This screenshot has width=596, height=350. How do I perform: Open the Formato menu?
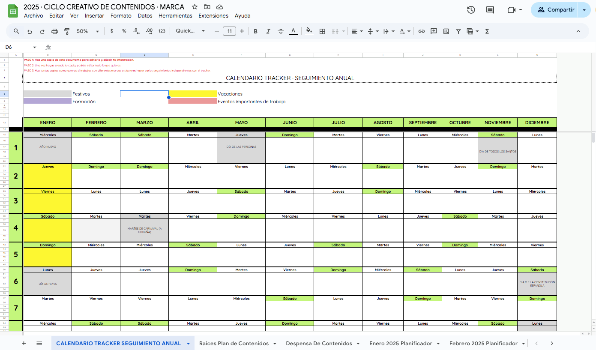point(121,16)
